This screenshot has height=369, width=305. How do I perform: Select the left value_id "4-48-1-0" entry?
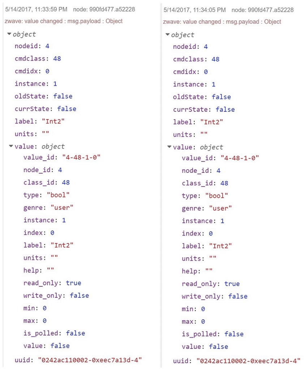tap(62, 157)
